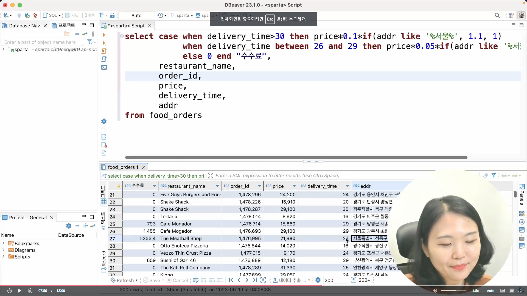Viewport: 527px width, 296px height.
Task: Execute SQL statement in new tab
Action: tap(104, 43)
